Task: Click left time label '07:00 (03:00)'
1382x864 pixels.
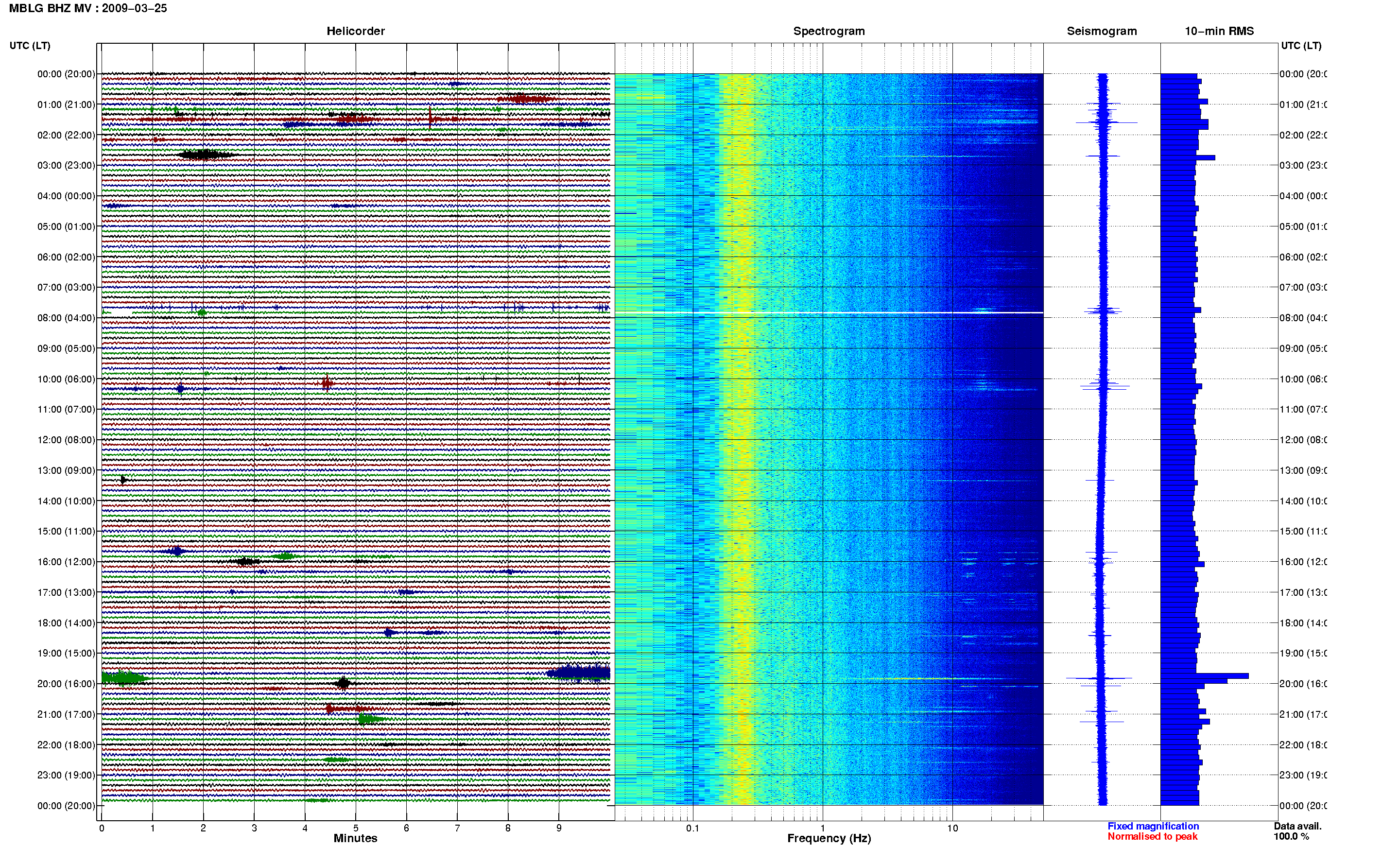Action: pyautogui.click(x=66, y=287)
